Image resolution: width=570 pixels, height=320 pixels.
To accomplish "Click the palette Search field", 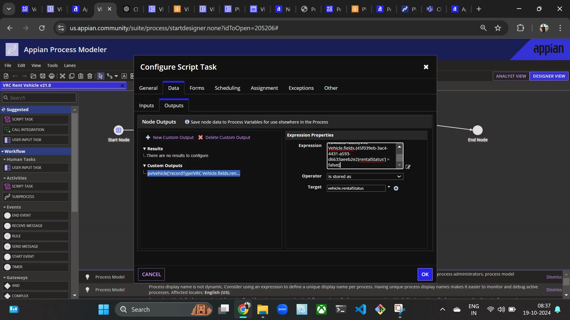I will [x=39, y=98].
